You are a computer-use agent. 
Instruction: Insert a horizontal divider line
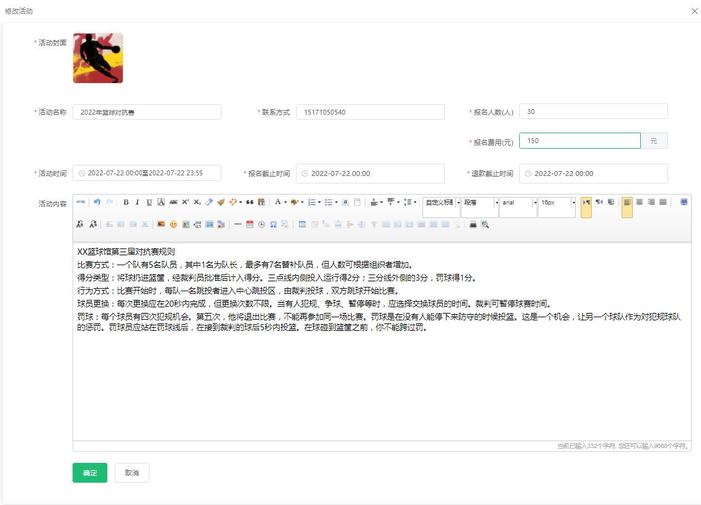(238, 224)
